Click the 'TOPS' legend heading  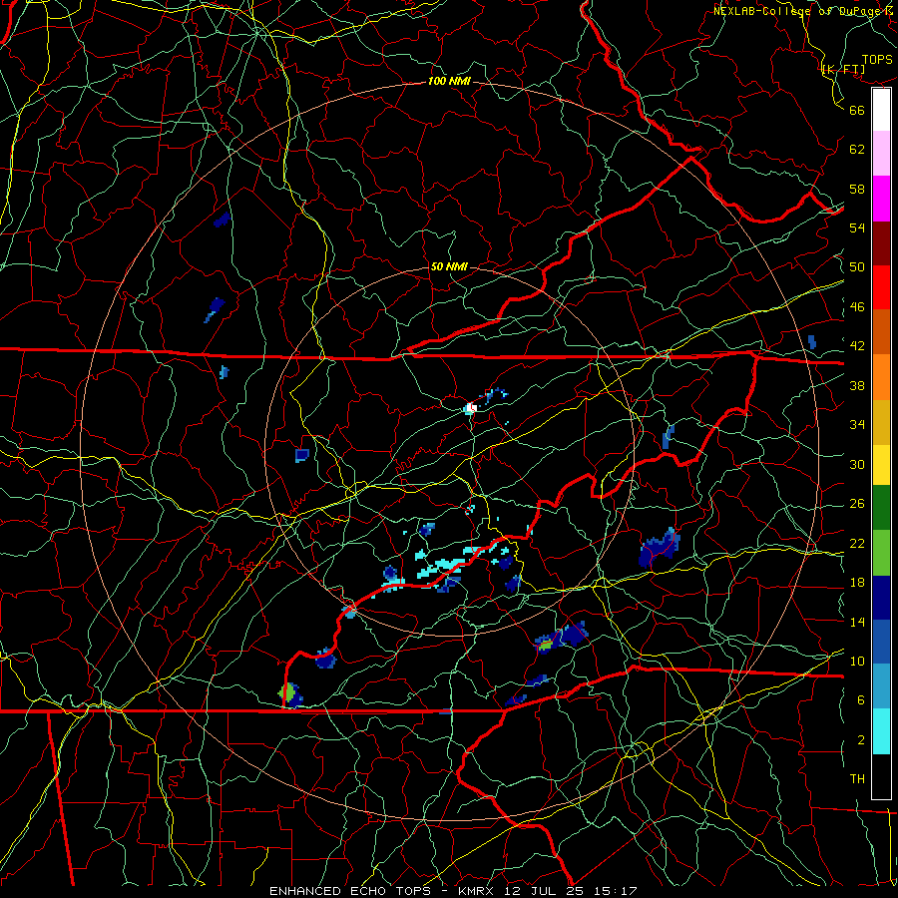pyautogui.click(x=877, y=60)
